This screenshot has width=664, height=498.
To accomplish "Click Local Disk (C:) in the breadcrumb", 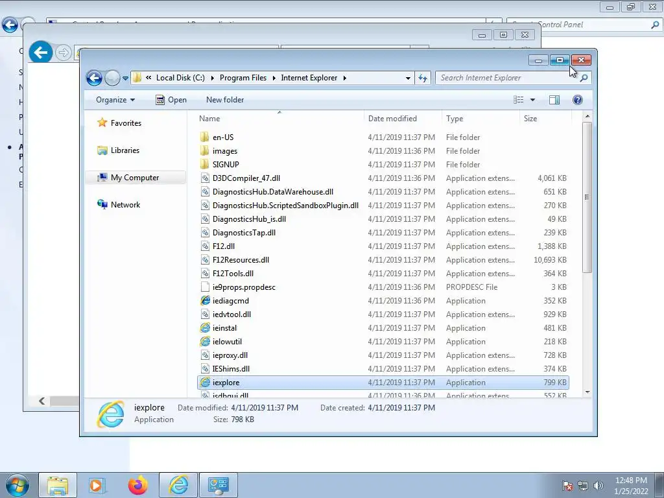I will click(180, 78).
